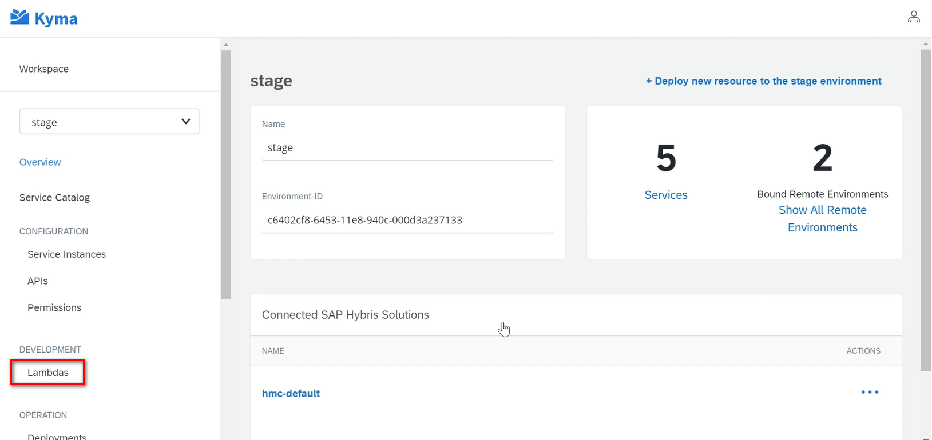Open the Services link

pyautogui.click(x=666, y=195)
